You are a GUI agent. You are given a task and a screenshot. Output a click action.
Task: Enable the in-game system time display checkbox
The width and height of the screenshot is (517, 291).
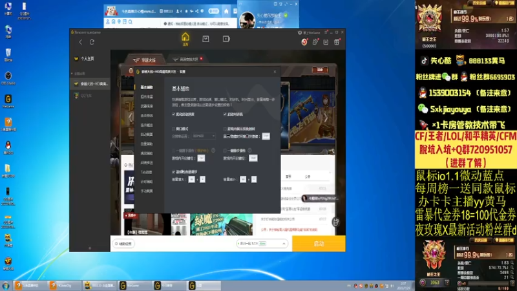225,129
